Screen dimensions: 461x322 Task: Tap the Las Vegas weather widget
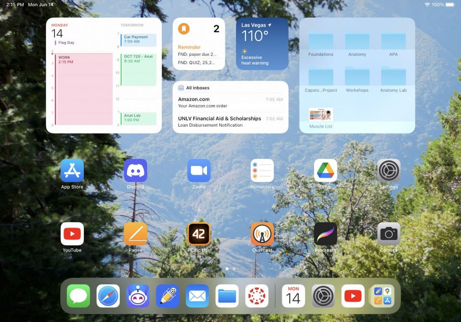pyautogui.click(x=262, y=44)
